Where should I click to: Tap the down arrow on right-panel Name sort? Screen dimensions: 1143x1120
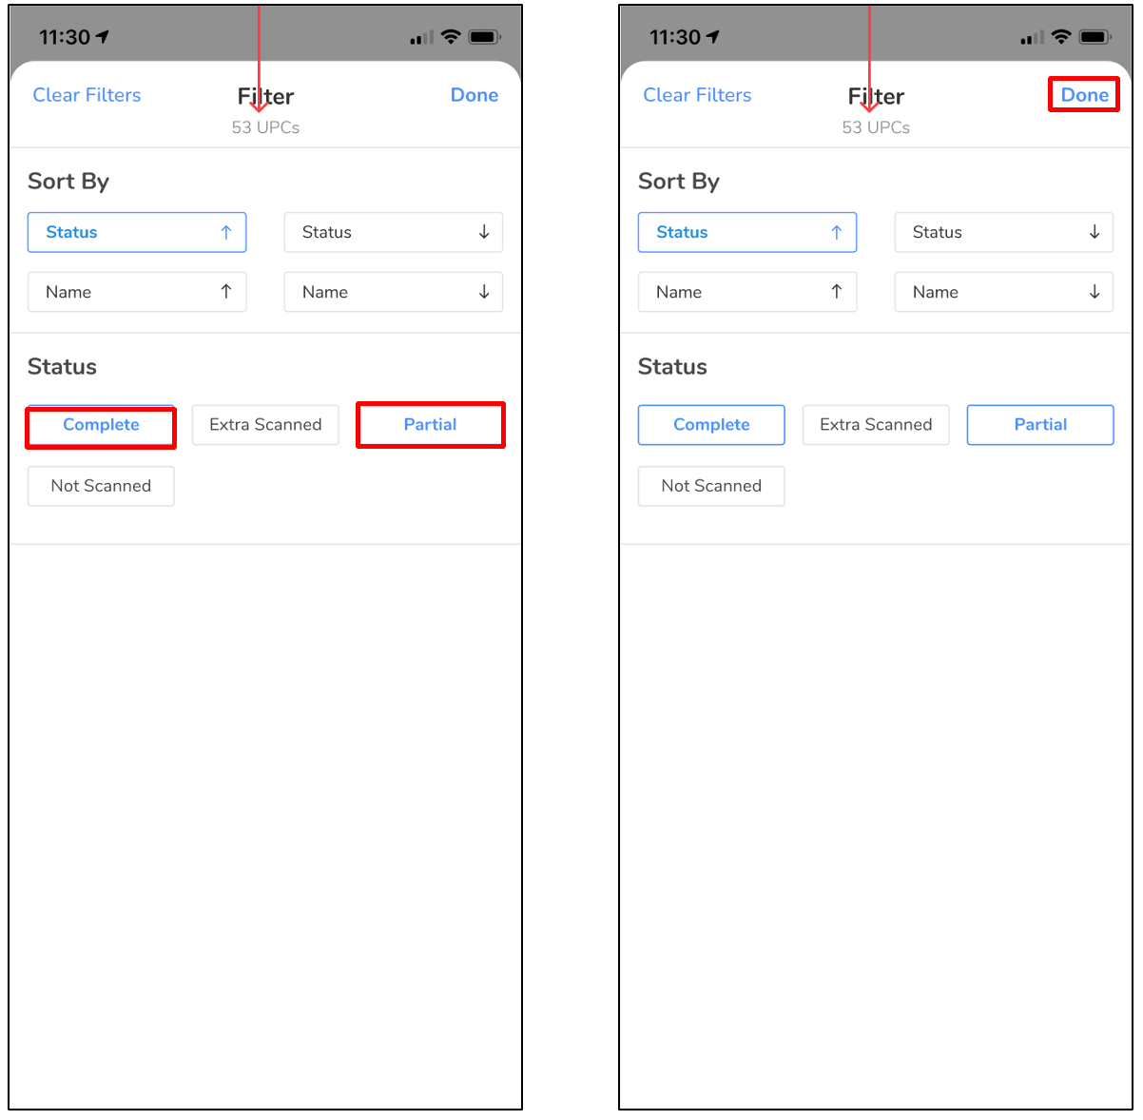pos(1095,292)
